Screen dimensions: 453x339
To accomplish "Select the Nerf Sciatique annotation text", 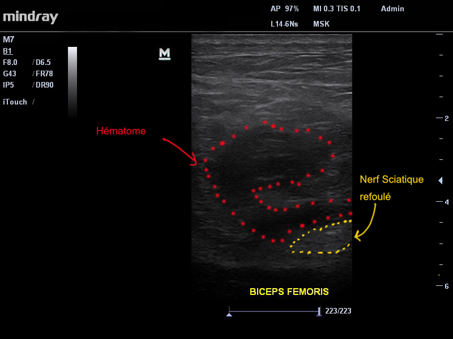I will (x=391, y=180).
